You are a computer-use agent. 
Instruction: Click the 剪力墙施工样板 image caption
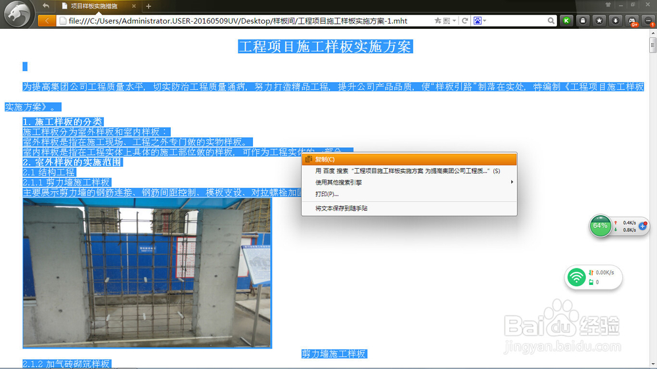click(x=334, y=354)
